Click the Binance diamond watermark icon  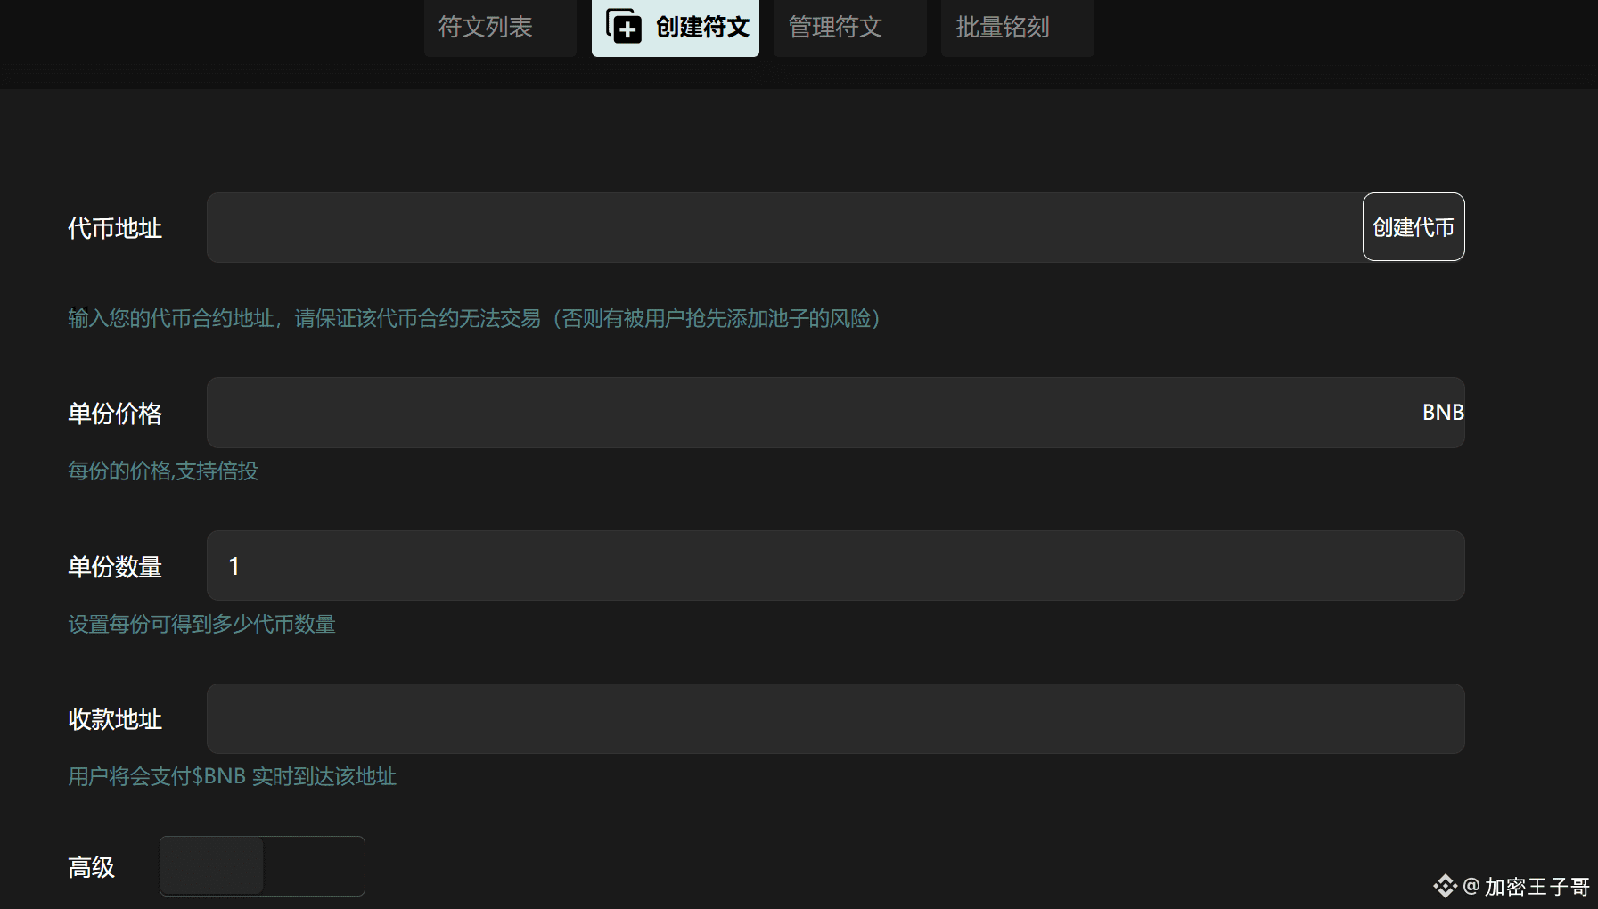tap(1446, 886)
